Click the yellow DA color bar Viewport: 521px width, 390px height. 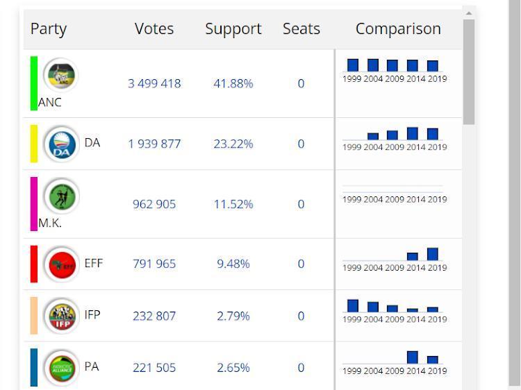(34, 144)
